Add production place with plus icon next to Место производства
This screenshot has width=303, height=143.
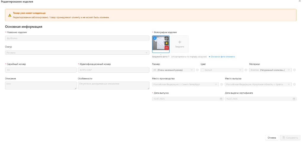click(x=221, y=84)
